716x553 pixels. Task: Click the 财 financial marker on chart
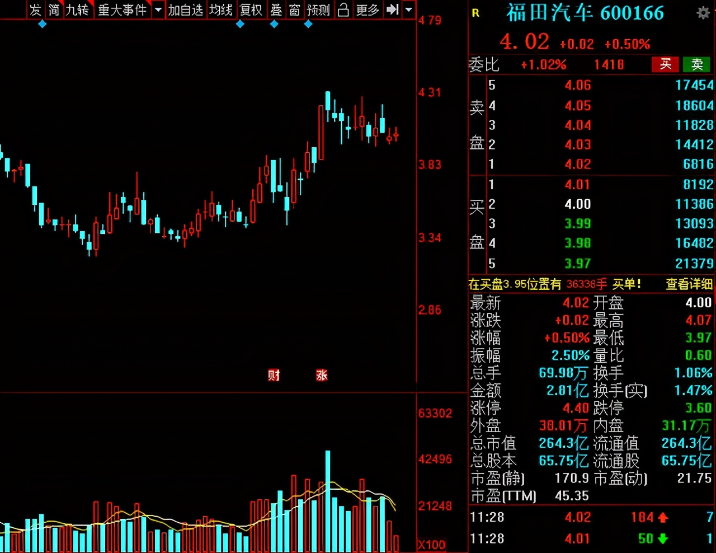click(x=274, y=375)
